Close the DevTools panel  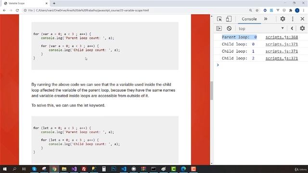click(302, 19)
